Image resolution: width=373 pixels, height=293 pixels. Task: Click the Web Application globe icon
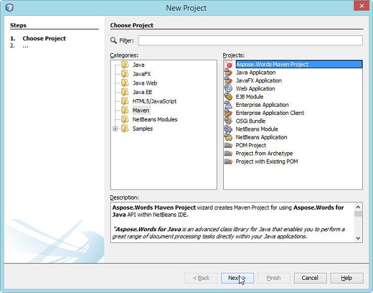(x=228, y=88)
